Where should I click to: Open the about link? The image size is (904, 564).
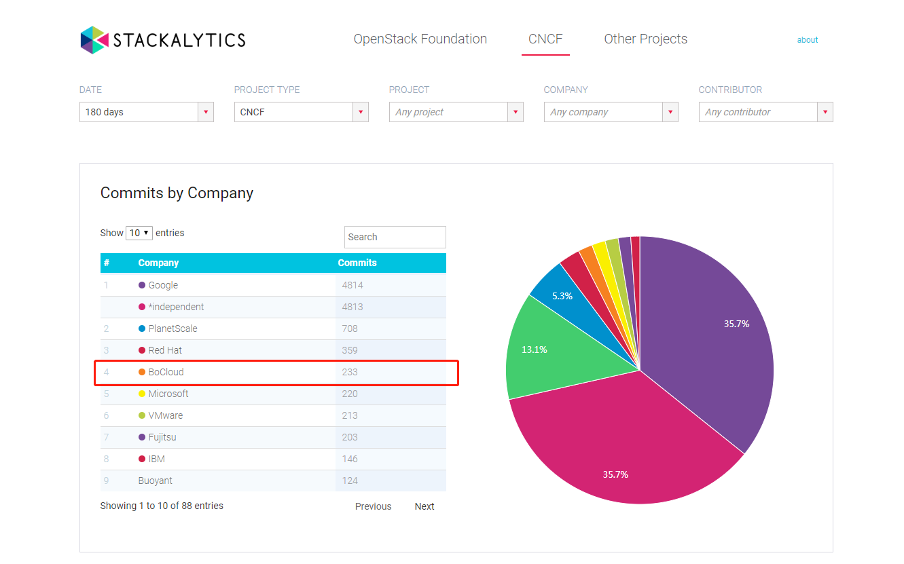[807, 40]
